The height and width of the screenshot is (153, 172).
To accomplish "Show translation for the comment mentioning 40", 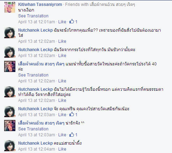I will (x=33, y=75).
